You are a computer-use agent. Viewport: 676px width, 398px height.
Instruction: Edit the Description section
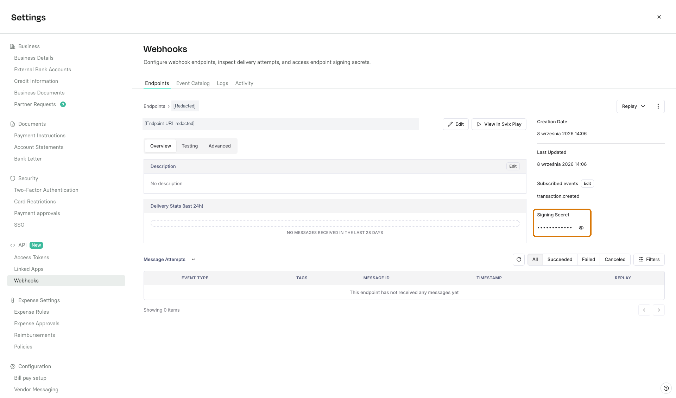point(513,167)
